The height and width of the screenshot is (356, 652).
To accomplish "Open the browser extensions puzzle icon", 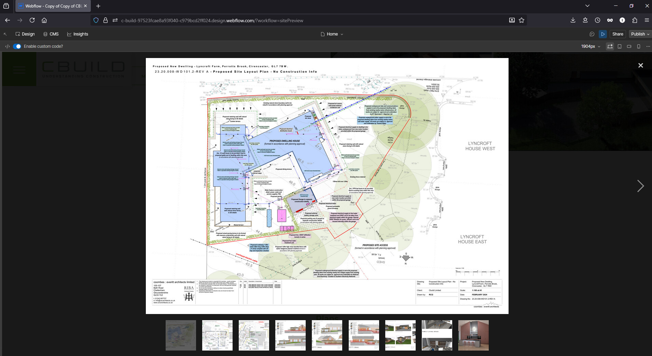I will (x=635, y=20).
